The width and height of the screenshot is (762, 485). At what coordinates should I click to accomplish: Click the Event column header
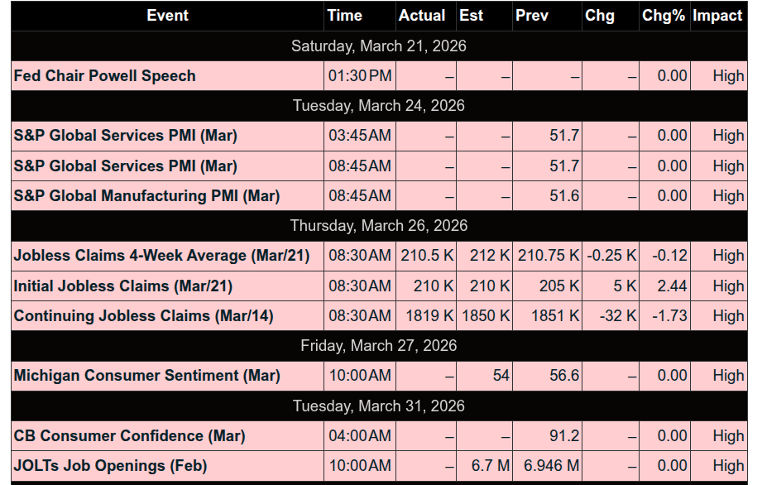tap(167, 16)
